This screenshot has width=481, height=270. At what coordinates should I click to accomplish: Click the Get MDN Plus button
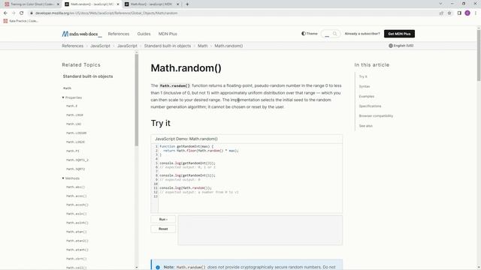tap(399, 34)
